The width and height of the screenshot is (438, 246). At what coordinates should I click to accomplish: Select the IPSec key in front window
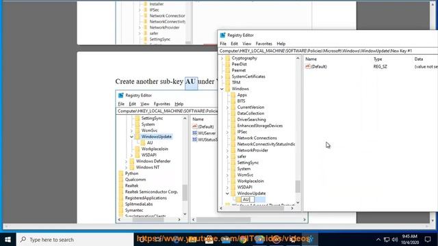tap(242, 132)
